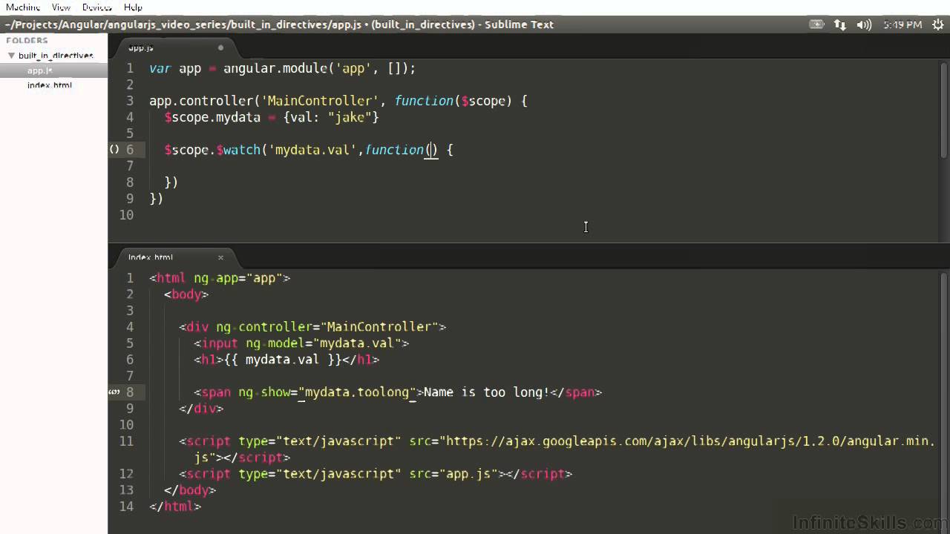Switch to the app.js tab

(x=140, y=47)
